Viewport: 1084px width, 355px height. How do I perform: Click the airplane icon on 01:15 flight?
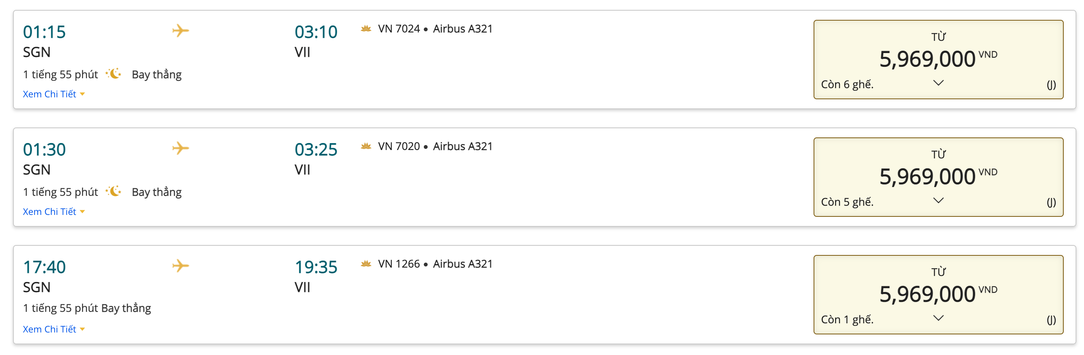(181, 31)
